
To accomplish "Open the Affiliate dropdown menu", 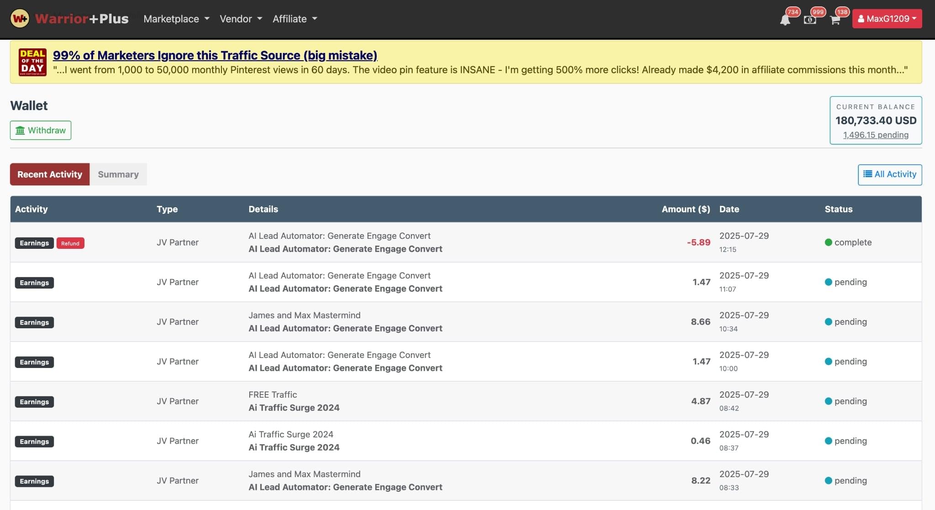I will click(x=294, y=19).
